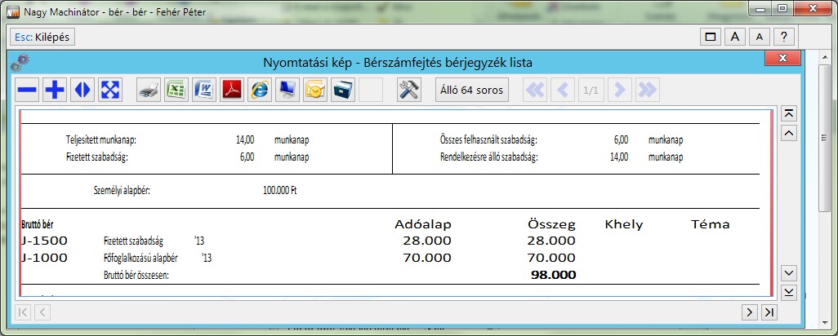This screenshot has width=838, height=336.
Task: Click the Nagy Machinátor app title icon
Action: [x=14, y=11]
